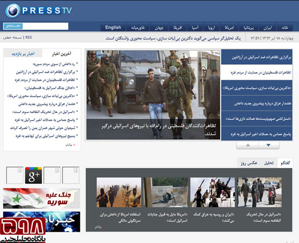
Task: Click the down arrow below headline list
Action: coord(269,145)
